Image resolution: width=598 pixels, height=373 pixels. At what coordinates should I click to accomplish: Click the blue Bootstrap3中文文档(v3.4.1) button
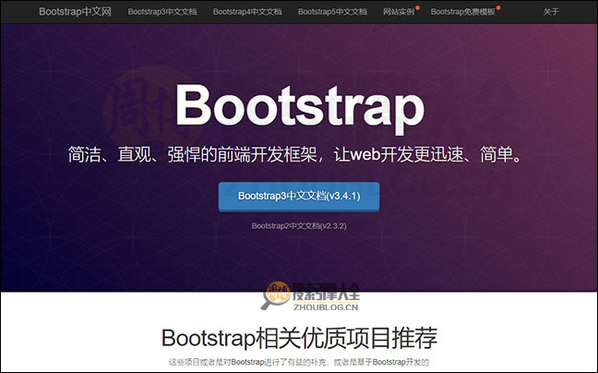pyautogui.click(x=299, y=197)
